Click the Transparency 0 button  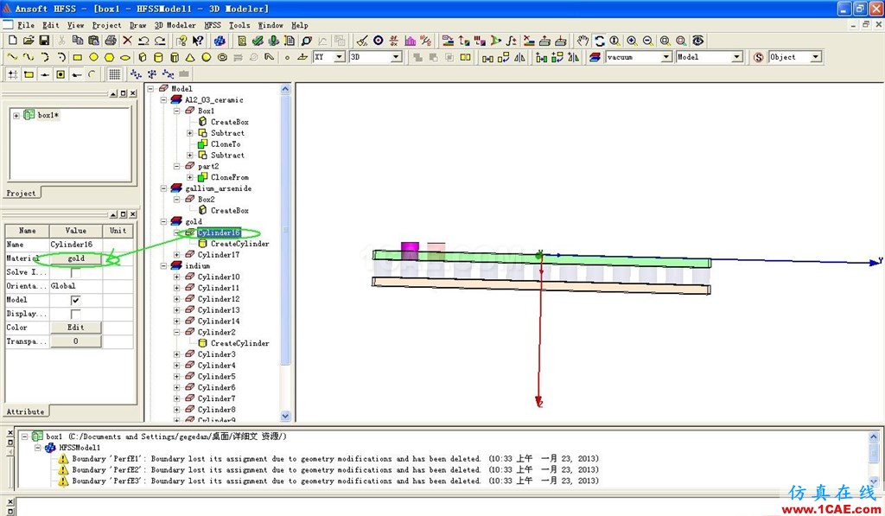(x=76, y=341)
